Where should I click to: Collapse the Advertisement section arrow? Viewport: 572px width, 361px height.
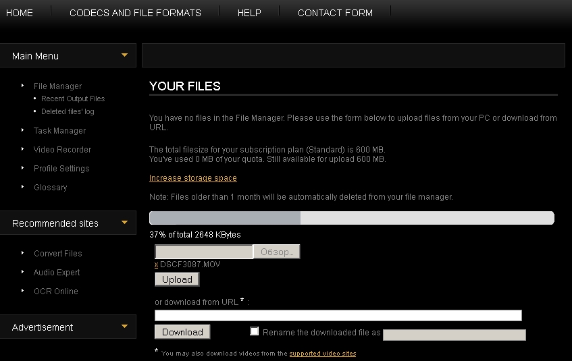pos(124,326)
